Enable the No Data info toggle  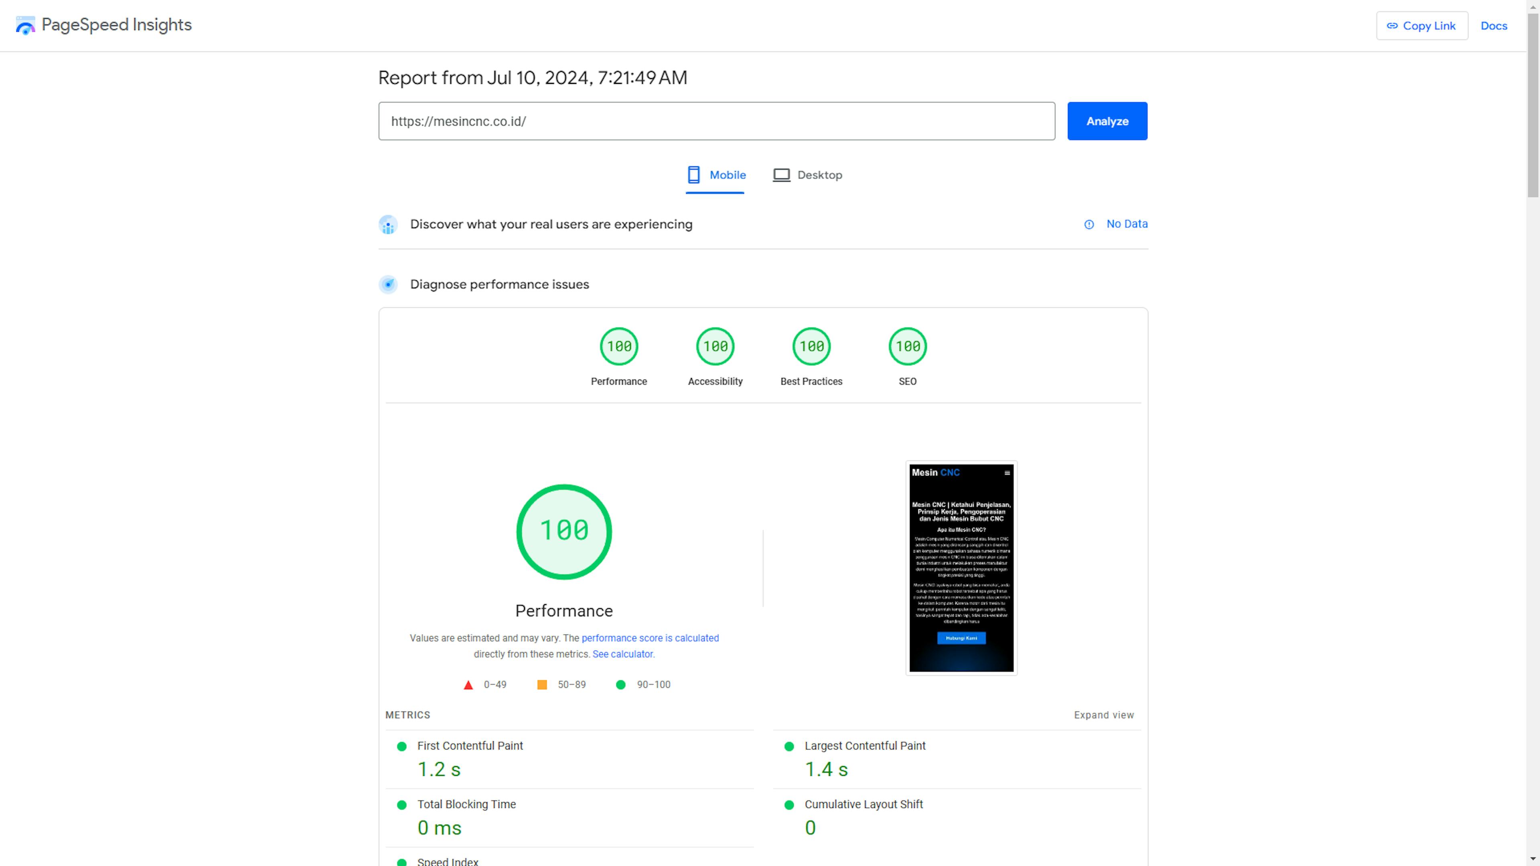[x=1088, y=223]
